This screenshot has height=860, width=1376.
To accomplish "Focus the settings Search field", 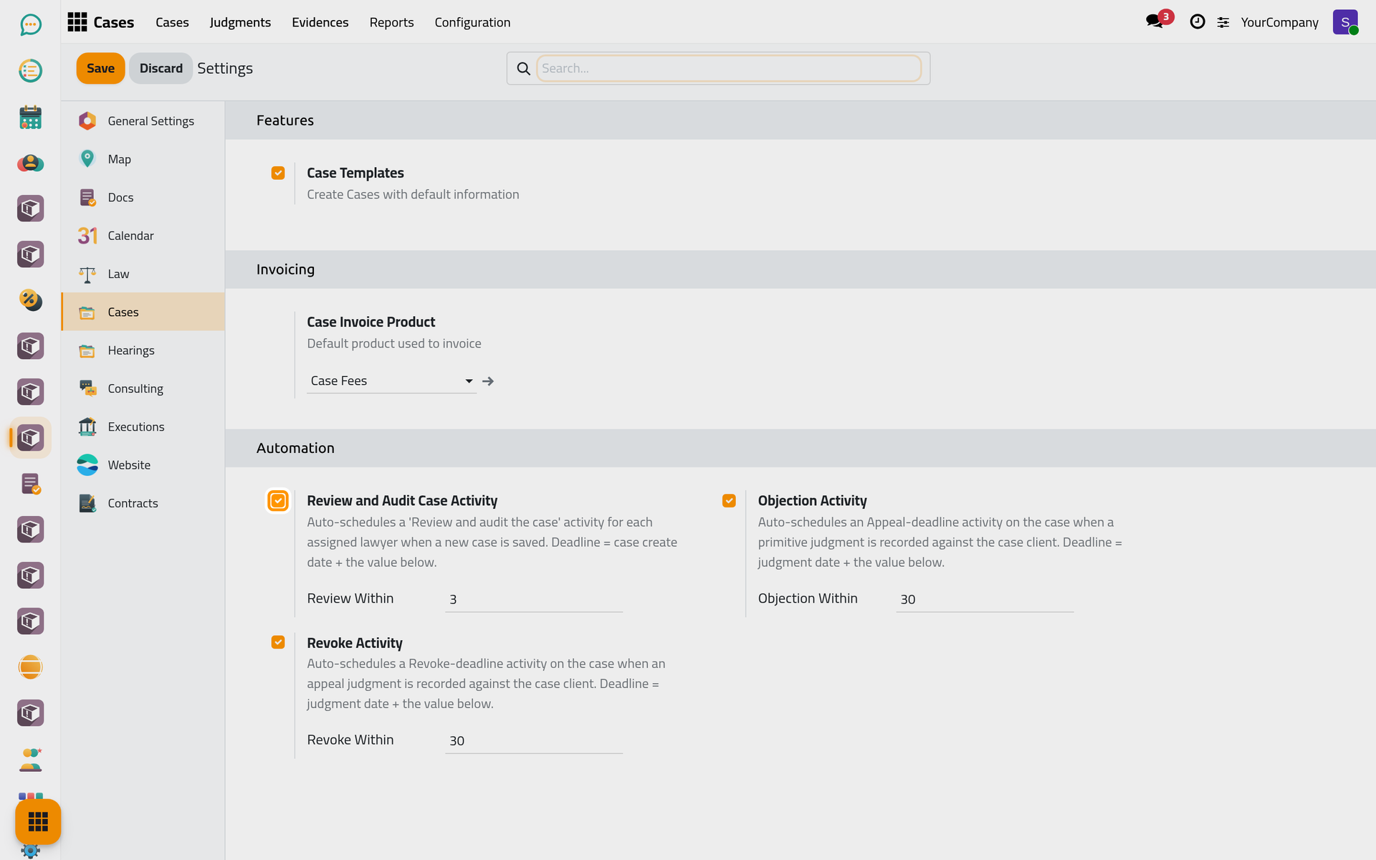I will (729, 68).
